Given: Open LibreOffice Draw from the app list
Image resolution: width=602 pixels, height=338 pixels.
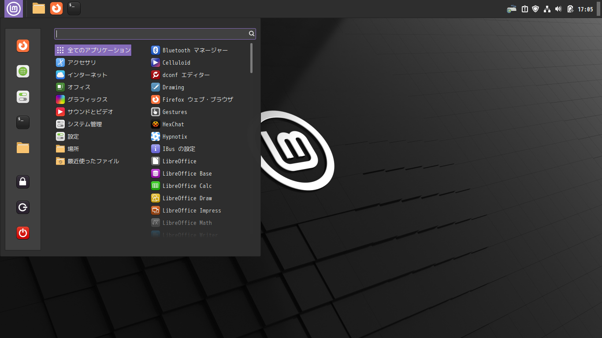Looking at the screenshot, I should pyautogui.click(x=199, y=198).
